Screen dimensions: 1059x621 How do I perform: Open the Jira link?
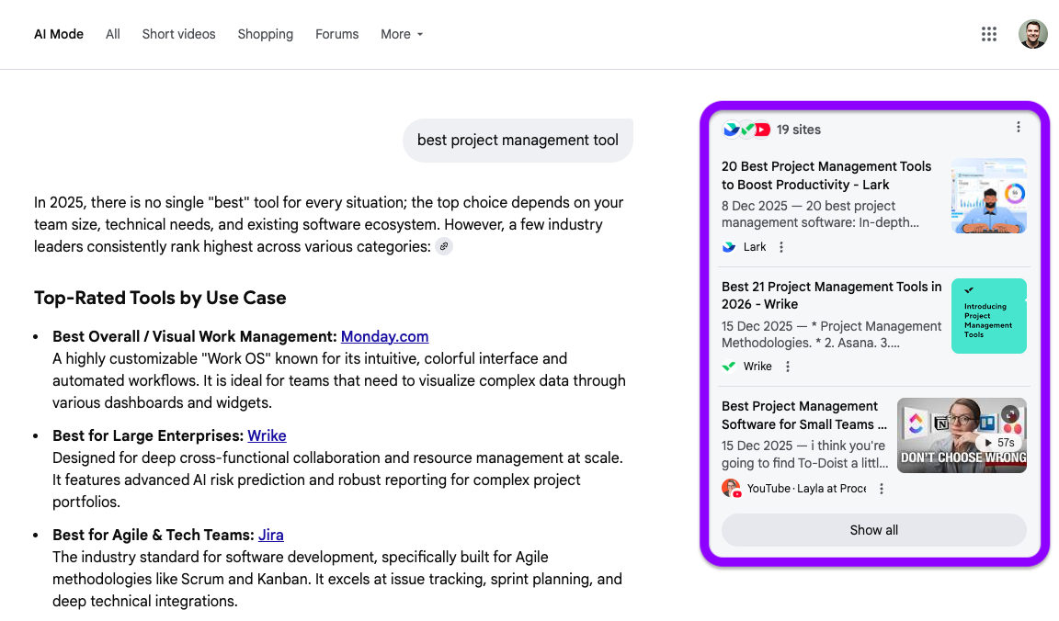[x=270, y=535]
